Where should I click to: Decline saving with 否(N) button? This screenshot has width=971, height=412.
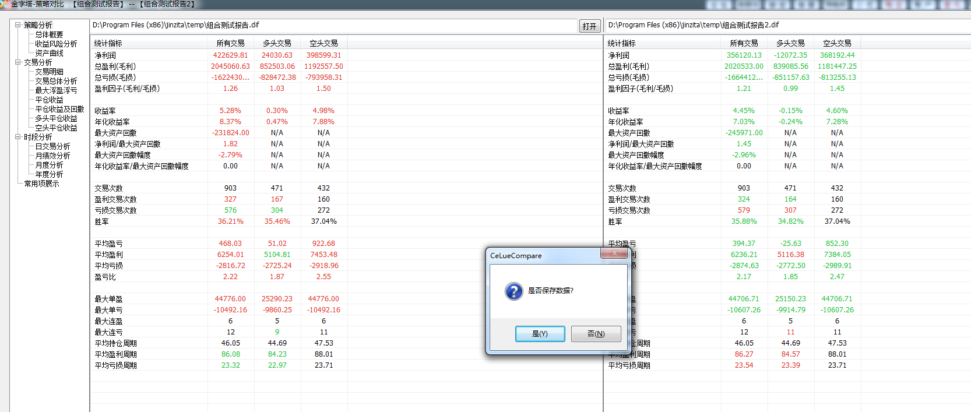click(596, 334)
